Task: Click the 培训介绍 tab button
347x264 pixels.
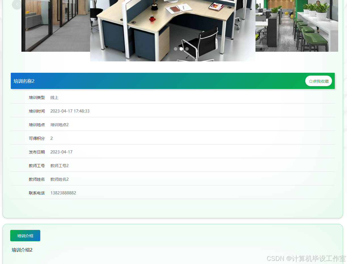Action: click(x=25, y=236)
